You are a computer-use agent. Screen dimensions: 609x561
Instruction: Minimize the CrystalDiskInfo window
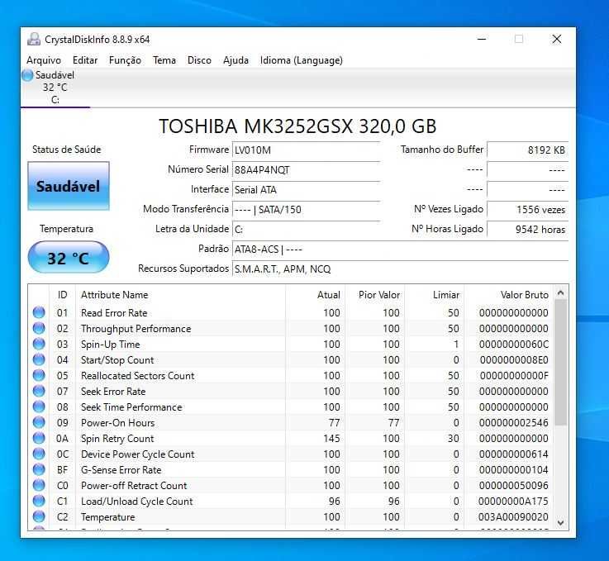coord(482,39)
